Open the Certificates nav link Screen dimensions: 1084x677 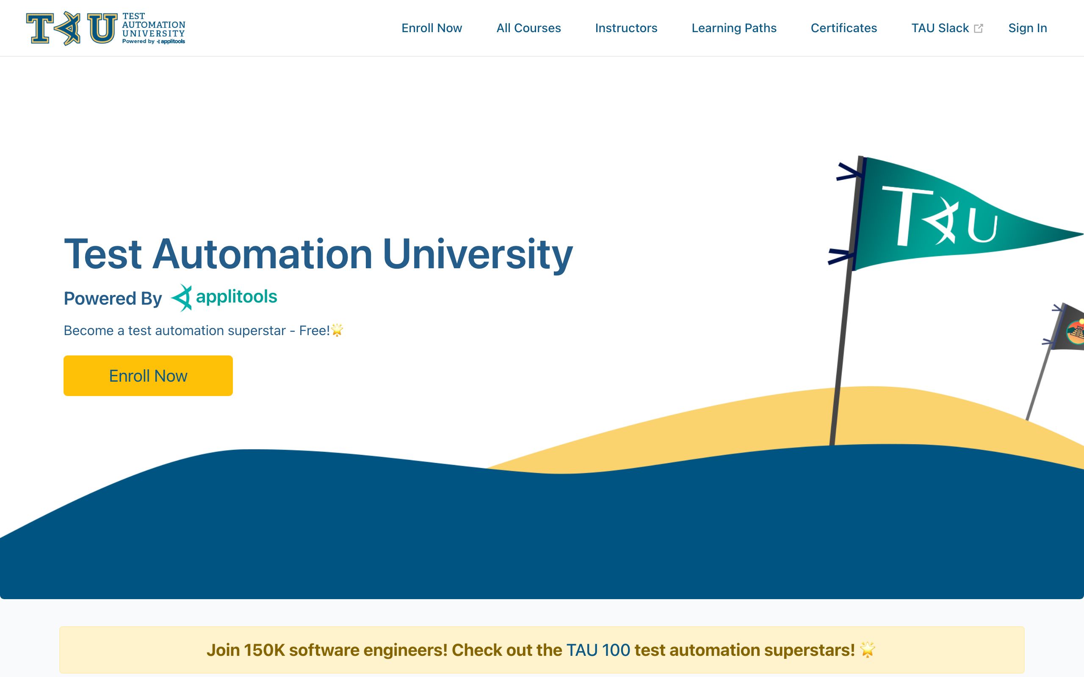843,28
